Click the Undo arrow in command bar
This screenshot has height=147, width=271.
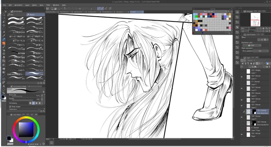coord(65,8)
